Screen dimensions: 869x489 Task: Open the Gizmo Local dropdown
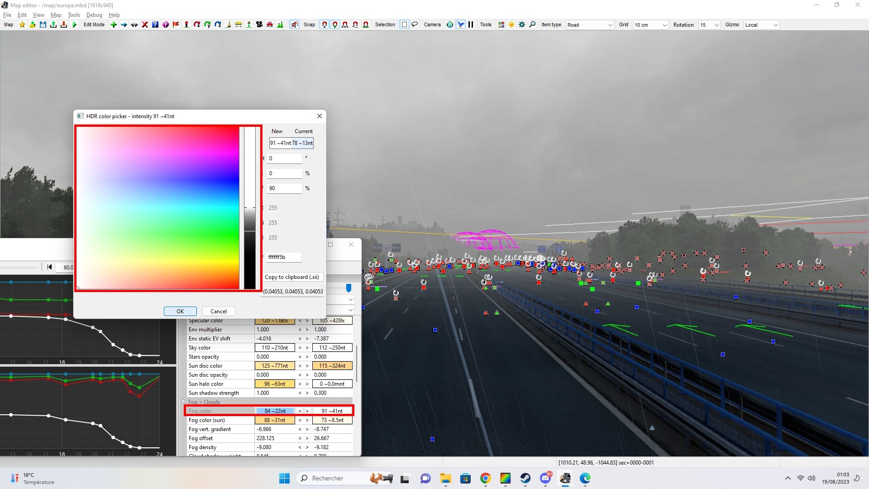[761, 25]
